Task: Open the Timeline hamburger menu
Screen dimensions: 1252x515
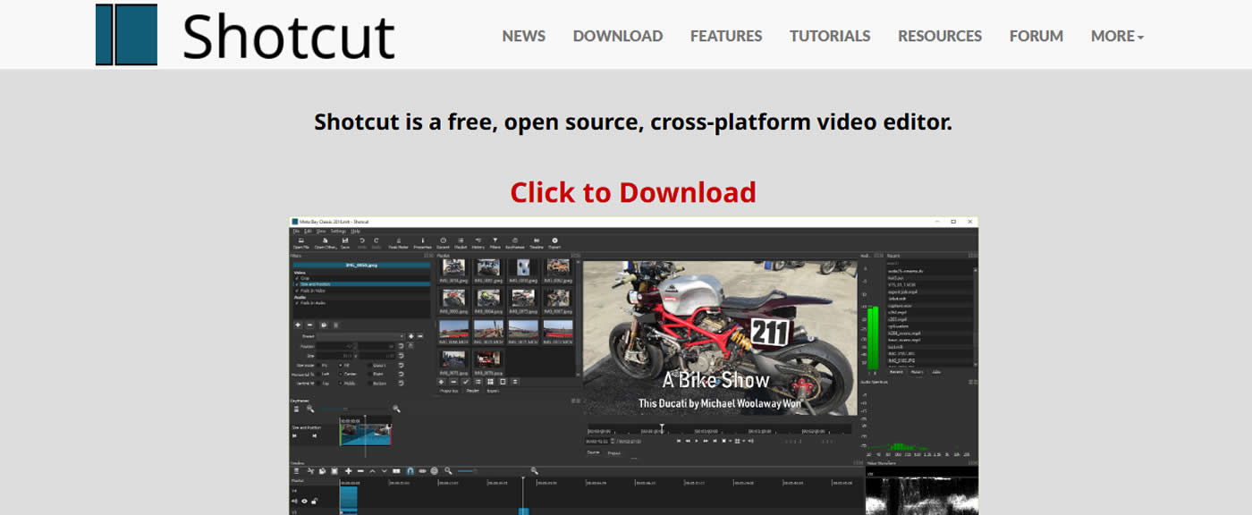Action: (x=296, y=471)
